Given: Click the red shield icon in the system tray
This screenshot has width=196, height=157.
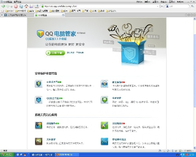Looking at the screenshot, I should (x=187, y=155).
